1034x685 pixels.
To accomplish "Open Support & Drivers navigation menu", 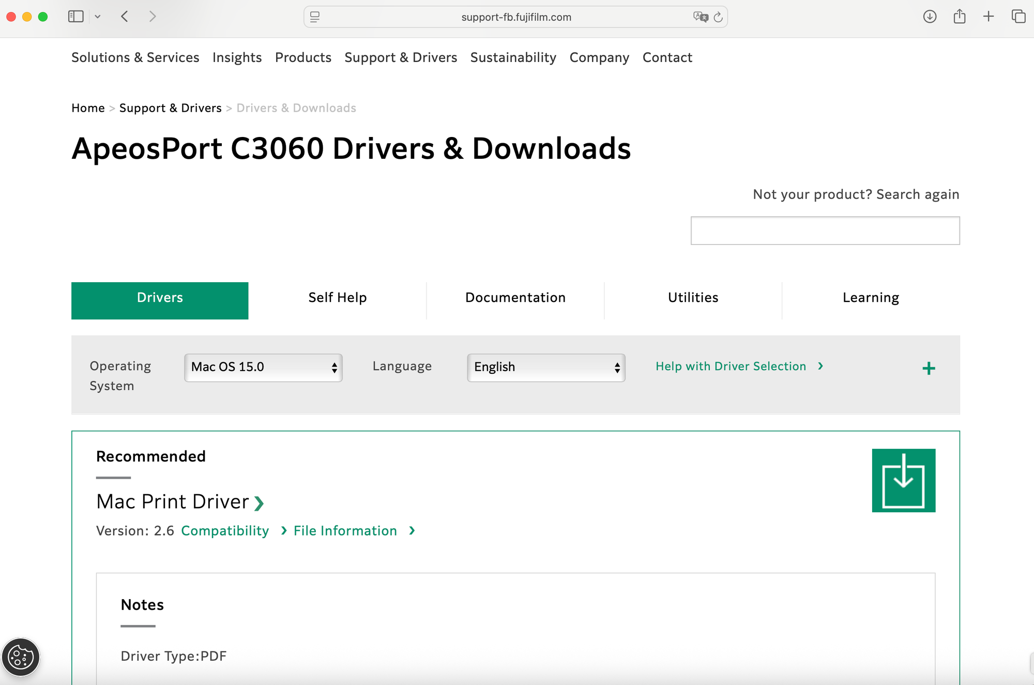I will click(401, 57).
